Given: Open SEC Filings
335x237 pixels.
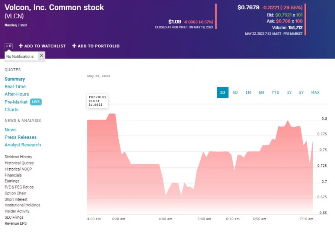Looking at the screenshot, I should (14, 217).
